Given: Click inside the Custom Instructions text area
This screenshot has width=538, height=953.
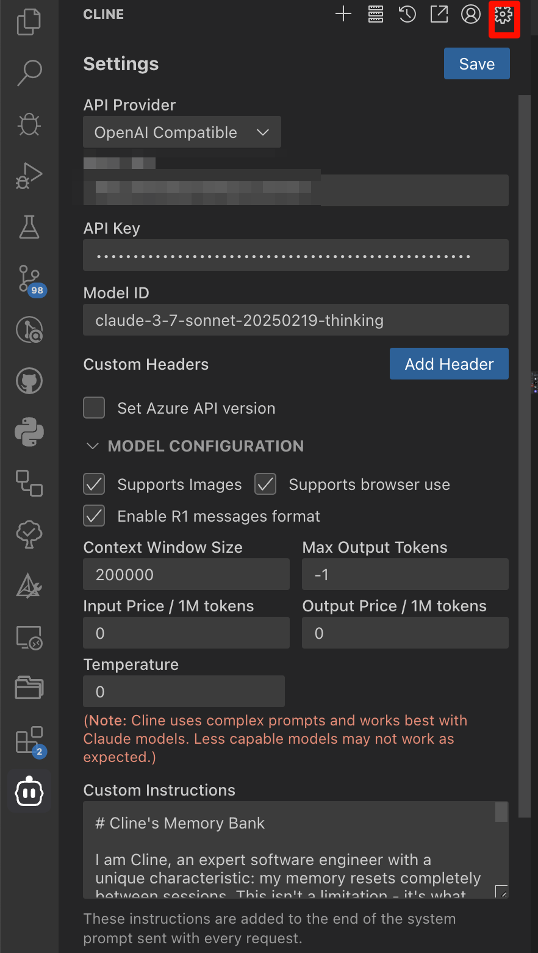Looking at the screenshot, I should pyautogui.click(x=296, y=850).
